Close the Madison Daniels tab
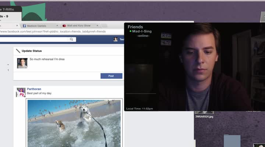The width and height of the screenshot is (265, 147). coord(57,26)
